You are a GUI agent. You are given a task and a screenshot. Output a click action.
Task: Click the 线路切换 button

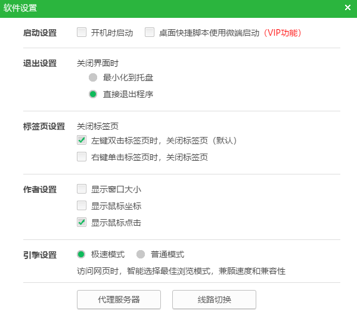point(214,300)
